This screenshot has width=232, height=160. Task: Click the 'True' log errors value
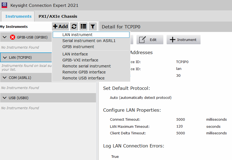115,157
